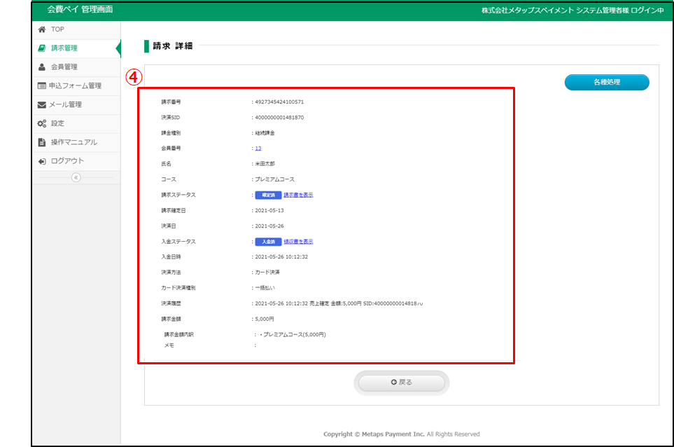674x447 pixels.
Task: Click the 請求ステータス label
Action: 178,195
